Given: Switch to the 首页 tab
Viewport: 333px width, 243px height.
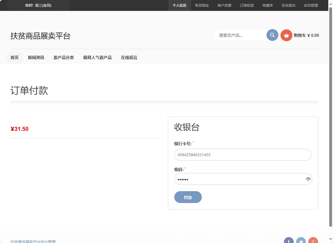Looking at the screenshot, I should pos(14,57).
